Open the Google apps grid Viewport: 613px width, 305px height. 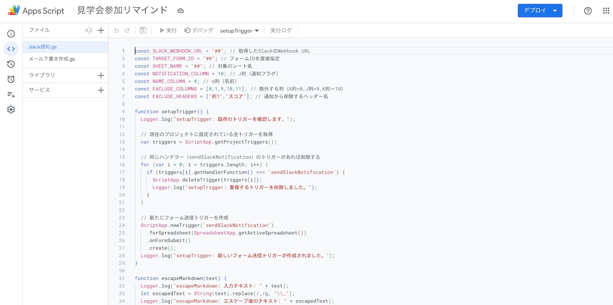pyautogui.click(x=606, y=11)
